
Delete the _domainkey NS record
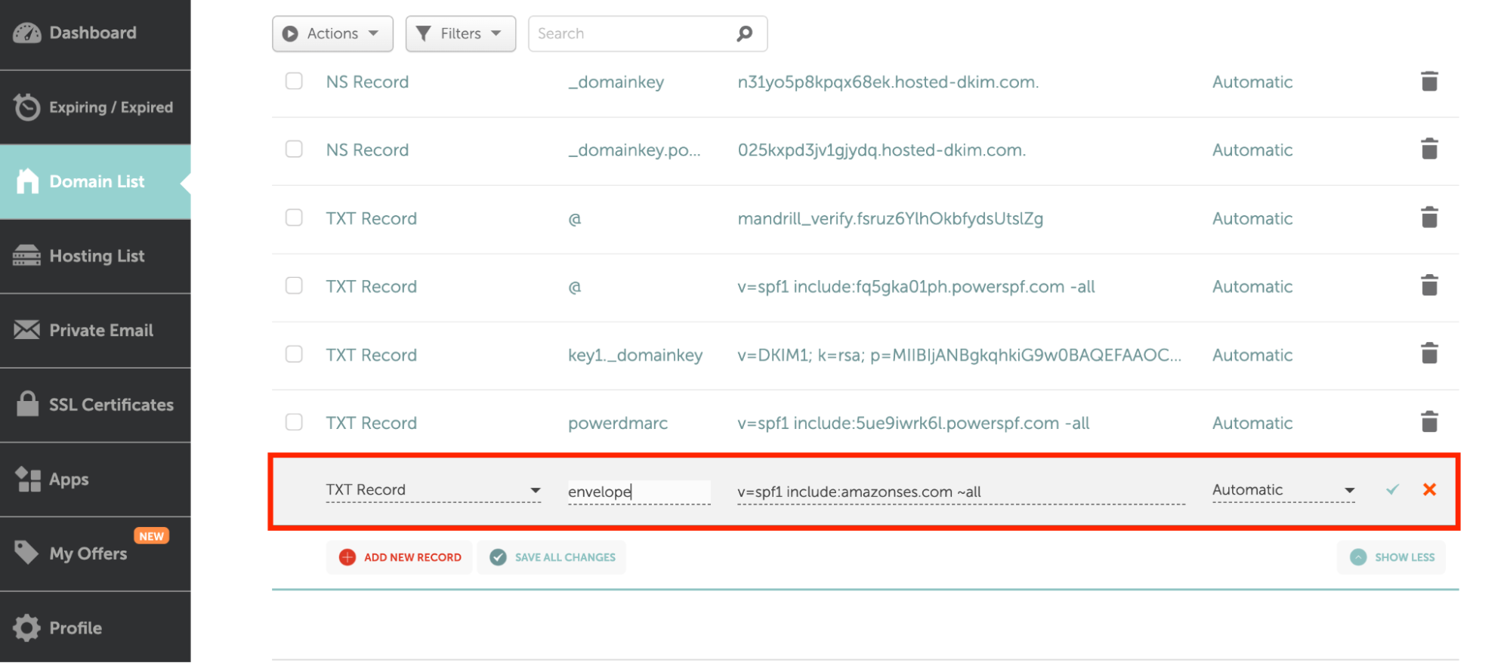[1428, 82]
